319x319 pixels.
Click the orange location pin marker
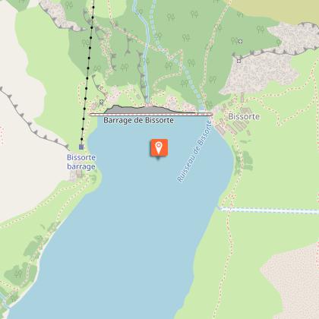point(159,147)
